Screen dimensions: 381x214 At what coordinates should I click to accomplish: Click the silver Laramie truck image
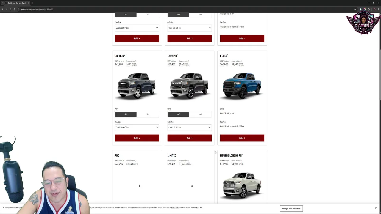(189, 86)
